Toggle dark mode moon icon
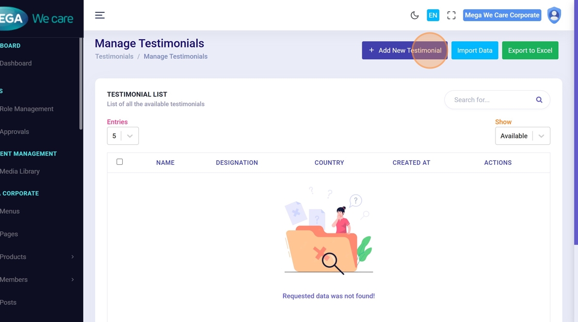The image size is (578, 322). [414, 15]
